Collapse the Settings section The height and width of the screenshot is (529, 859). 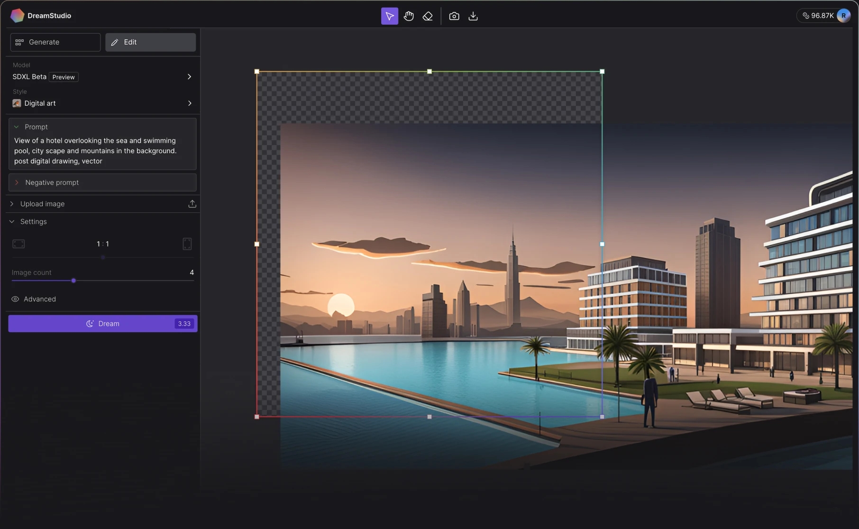point(12,221)
